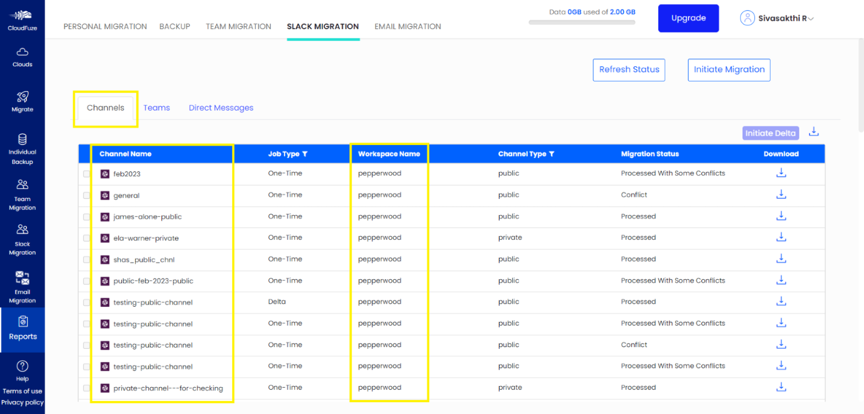Download all reports icon beside Initiate Delta
The height and width of the screenshot is (414, 864).
coord(813,132)
